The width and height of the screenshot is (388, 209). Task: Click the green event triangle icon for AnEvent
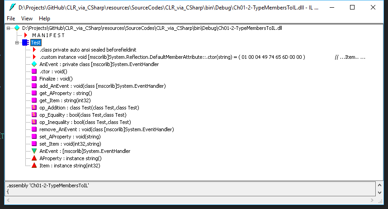coord(34,151)
